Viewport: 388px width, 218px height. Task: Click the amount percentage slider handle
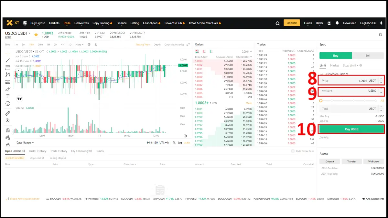tap(321, 101)
